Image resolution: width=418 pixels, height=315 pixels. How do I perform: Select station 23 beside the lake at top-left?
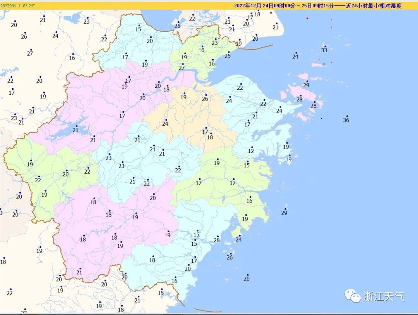87,18
